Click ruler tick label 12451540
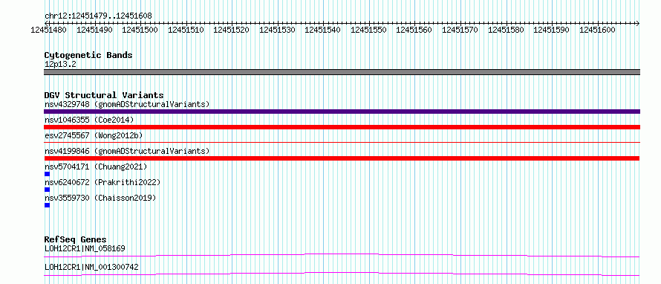The width and height of the screenshot is (661, 284). (323, 30)
